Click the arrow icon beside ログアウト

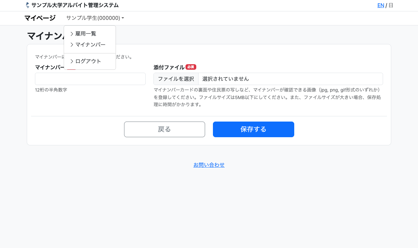click(x=72, y=61)
